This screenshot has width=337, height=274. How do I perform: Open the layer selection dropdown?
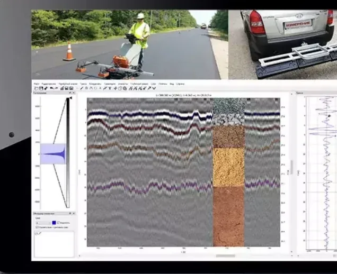(43, 223)
